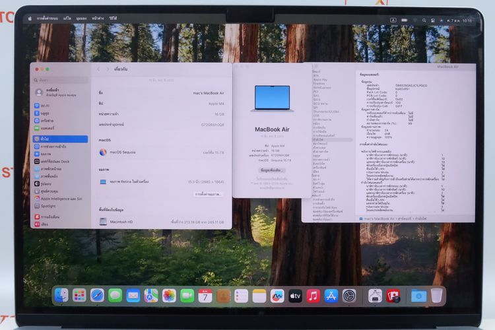495x330 pixels.
Task: Select Apple Pay in System Information tree
Action: [320, 80]
